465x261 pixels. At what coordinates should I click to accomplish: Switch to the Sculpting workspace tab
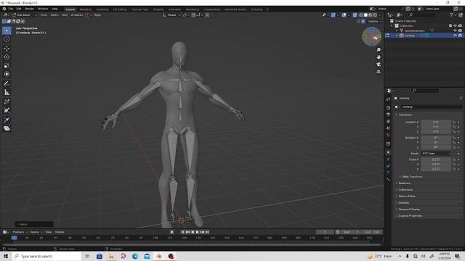point(102,9)
